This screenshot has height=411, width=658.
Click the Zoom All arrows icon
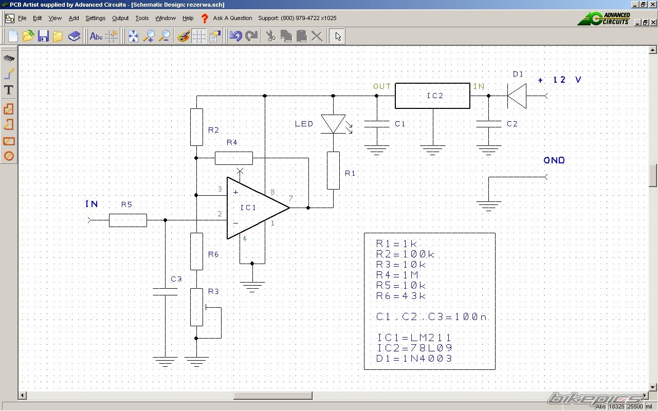pos(133,36)
